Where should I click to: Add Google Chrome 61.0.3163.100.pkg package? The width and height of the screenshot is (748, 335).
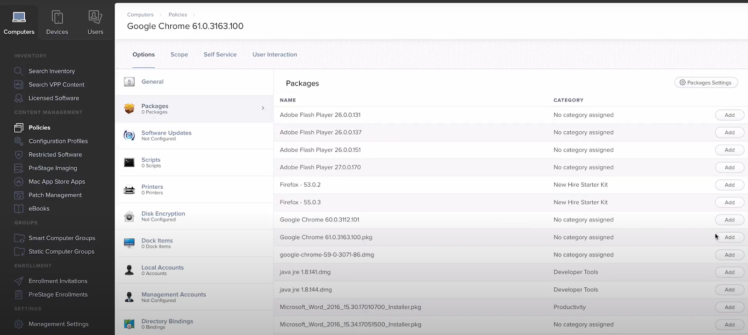[729, 237]
